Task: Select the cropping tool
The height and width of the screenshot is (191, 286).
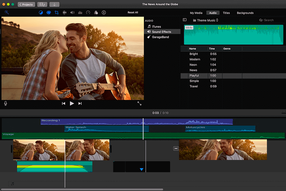Action: (x=57, y=13)
